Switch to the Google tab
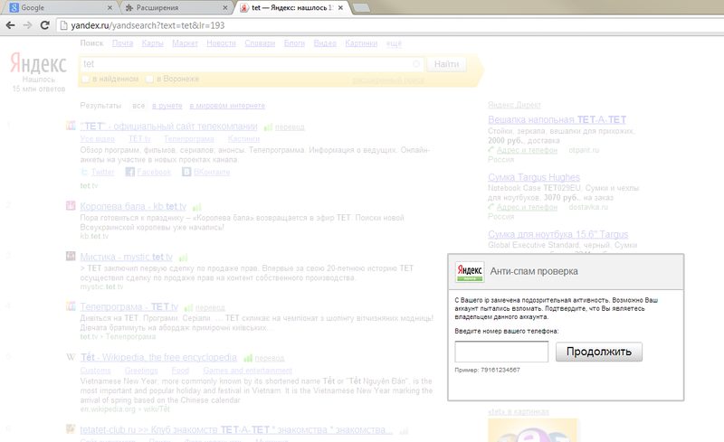Screen dimensions: 724x442 pyautogui.click(x=60, y=8)
